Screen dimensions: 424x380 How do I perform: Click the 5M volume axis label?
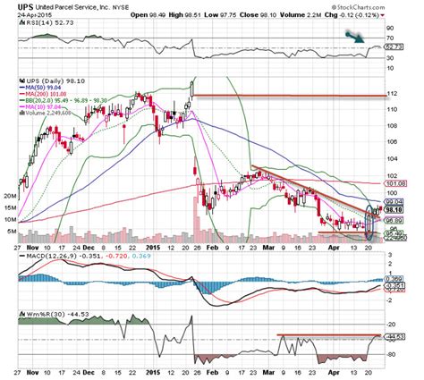coord(12,232)
